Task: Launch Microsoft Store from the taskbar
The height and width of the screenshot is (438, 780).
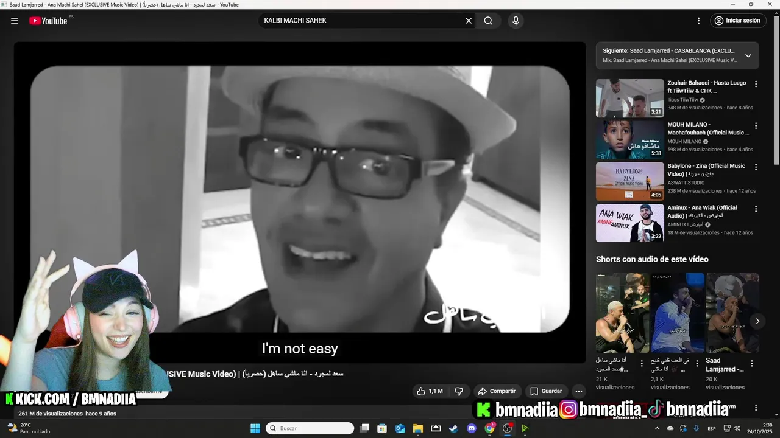Action: click(x=382, y=428)
